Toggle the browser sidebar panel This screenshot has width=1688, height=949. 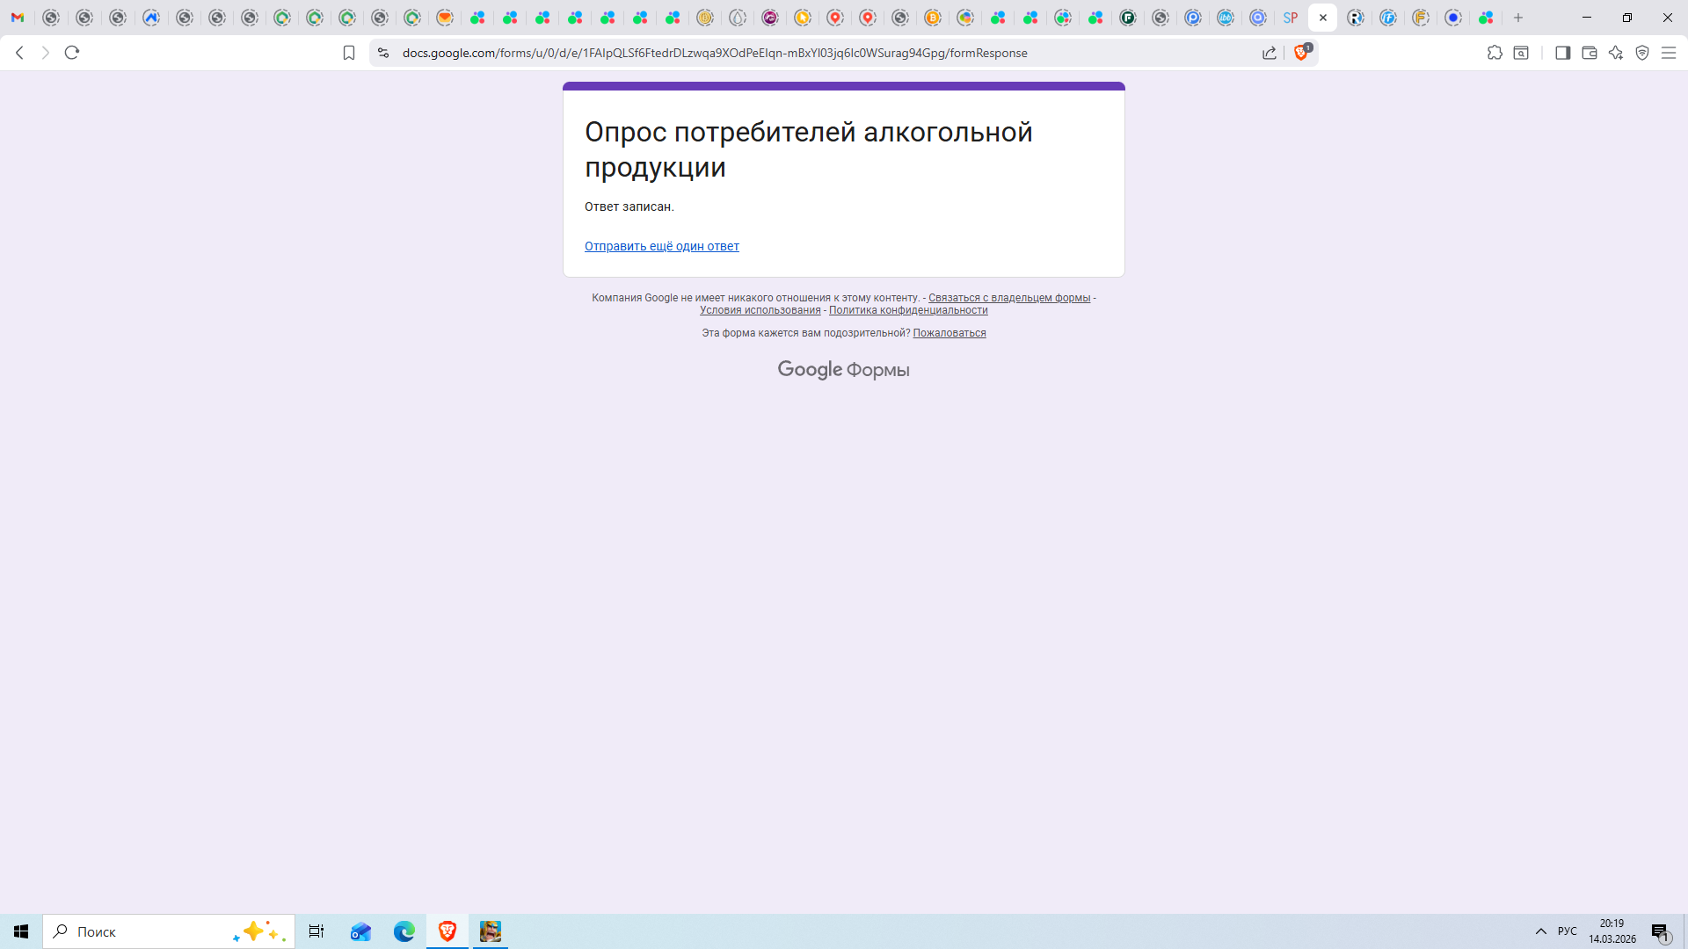[x=1562, y=53]
